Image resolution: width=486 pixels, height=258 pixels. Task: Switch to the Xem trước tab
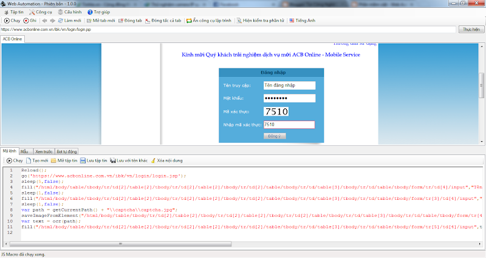[44, 151]
